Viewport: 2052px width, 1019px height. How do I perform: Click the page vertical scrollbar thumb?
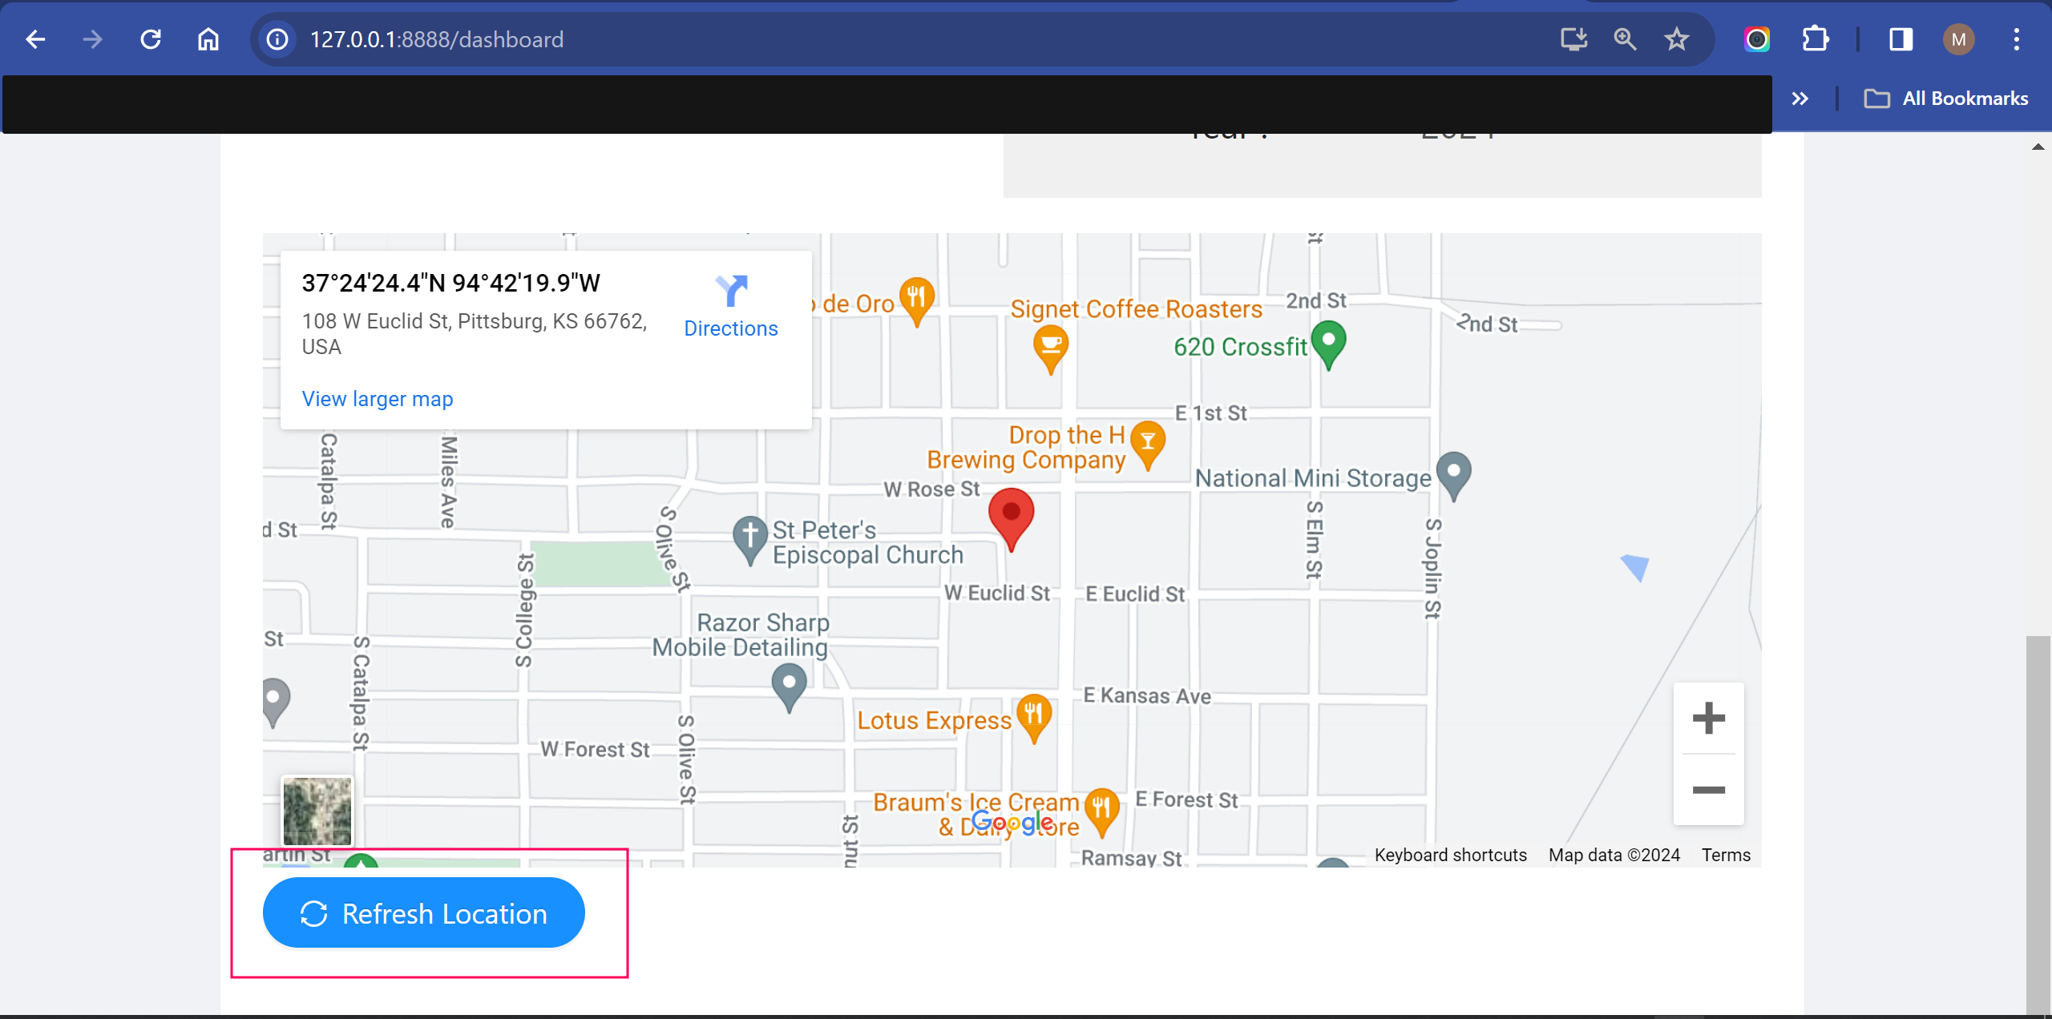coord(2038,825)
